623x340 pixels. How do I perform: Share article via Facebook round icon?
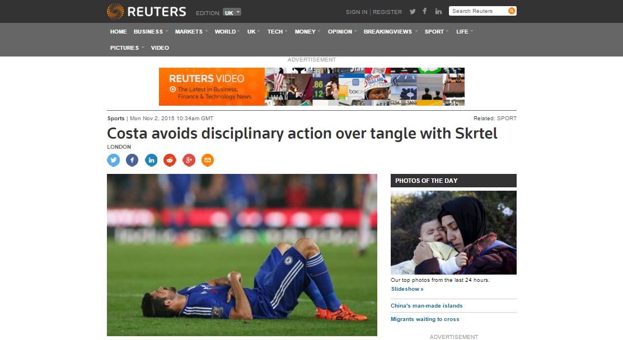click(x=132, y=160)
